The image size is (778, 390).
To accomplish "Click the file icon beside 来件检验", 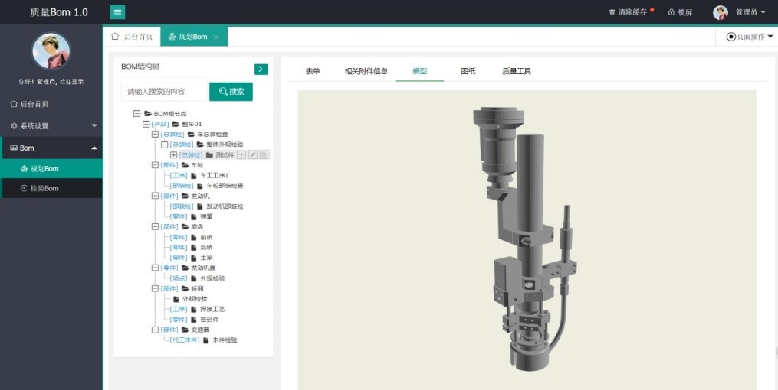I will click(206, 340).
